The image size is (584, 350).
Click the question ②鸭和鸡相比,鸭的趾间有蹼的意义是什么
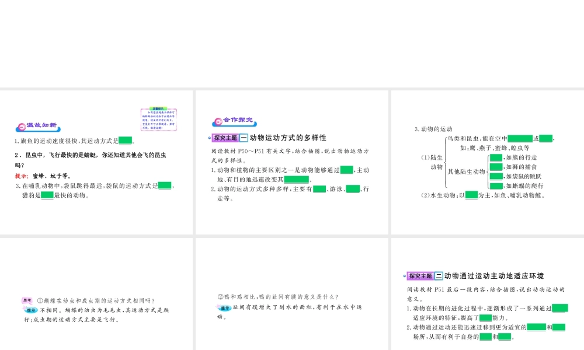(278, 297)
